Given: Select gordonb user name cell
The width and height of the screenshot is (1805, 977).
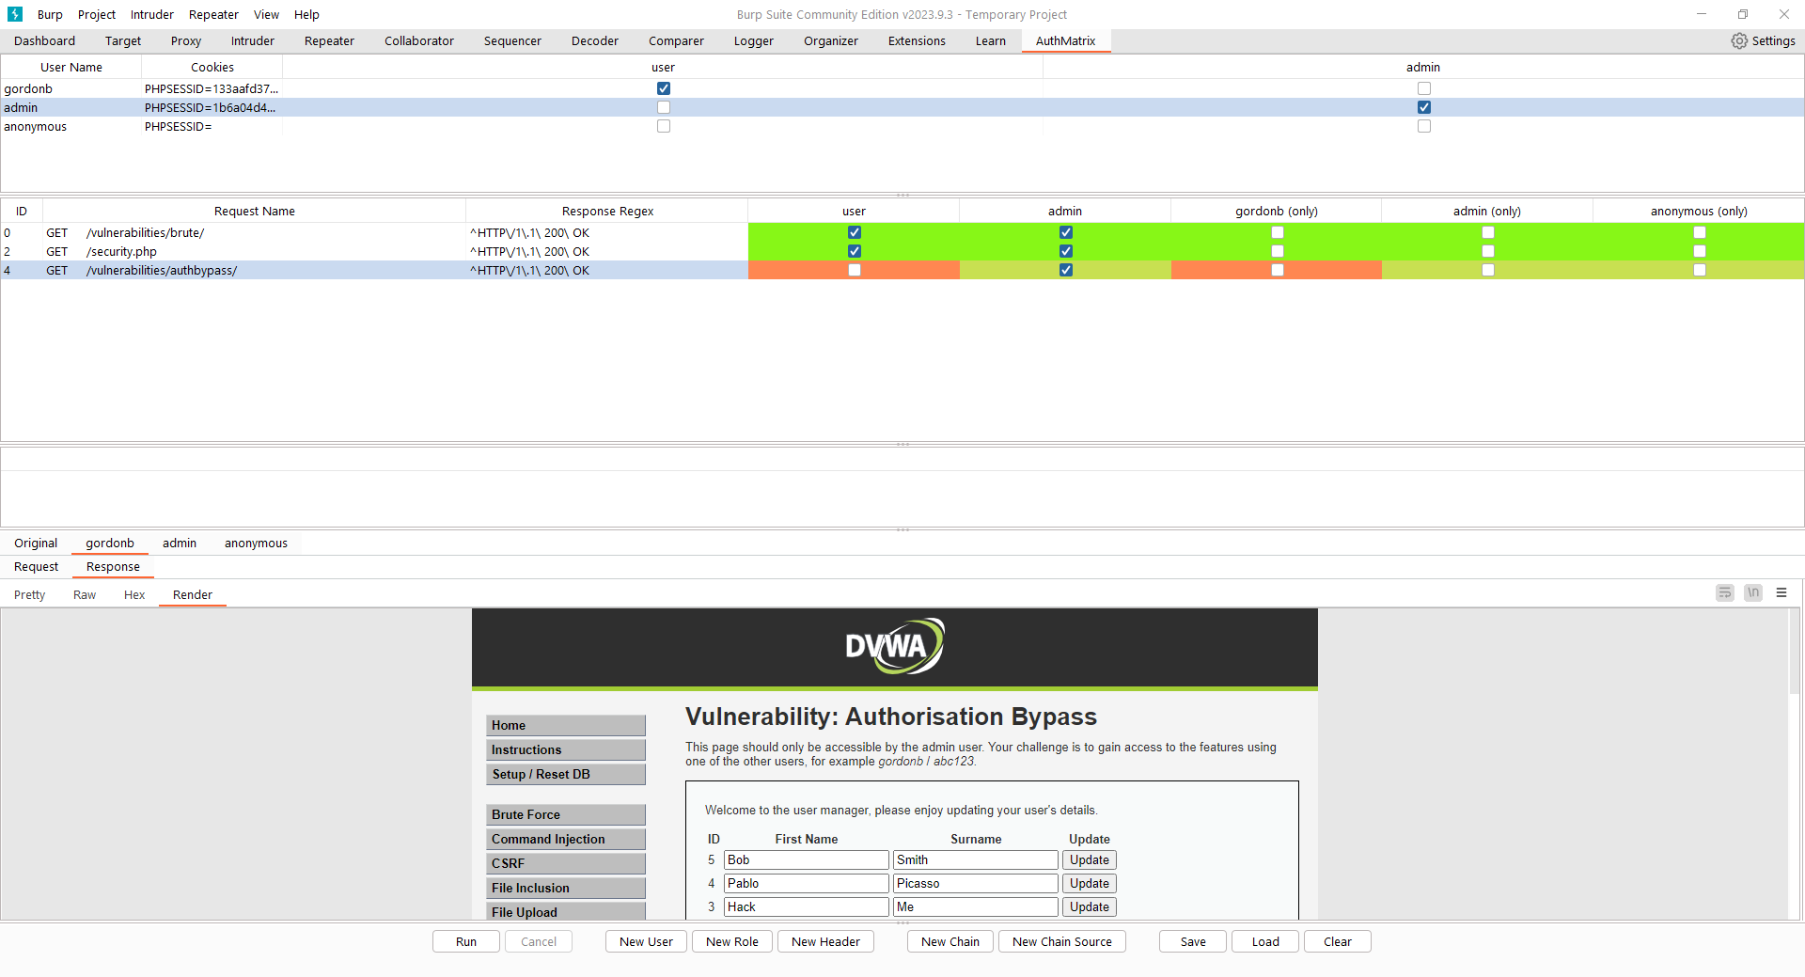Looking at the screenshot, I should click(71, 88).
